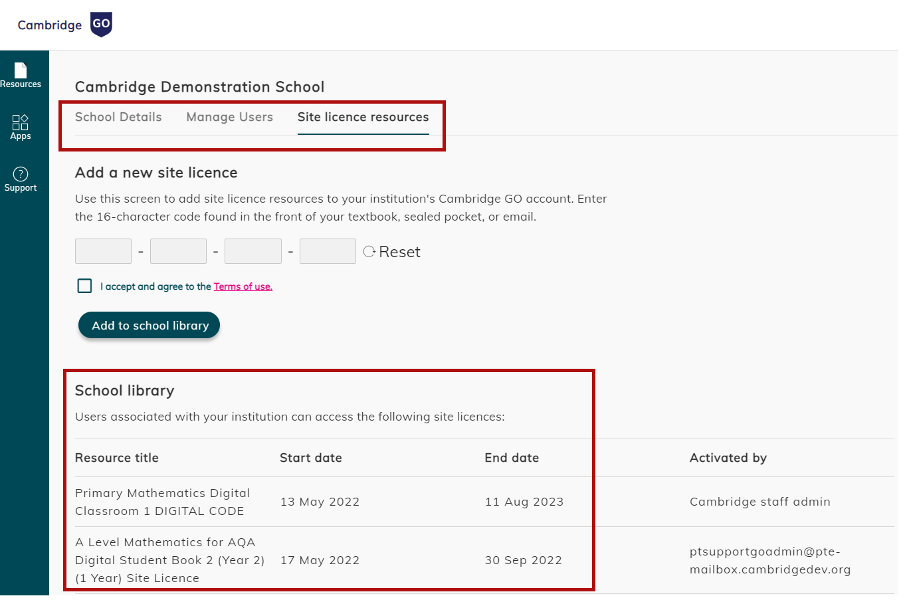Image resolution: width=907 pixels, height=604 pixels.
Task: Open the Manage Users tab
Action: pyautogui.click(x=229, y=116)
